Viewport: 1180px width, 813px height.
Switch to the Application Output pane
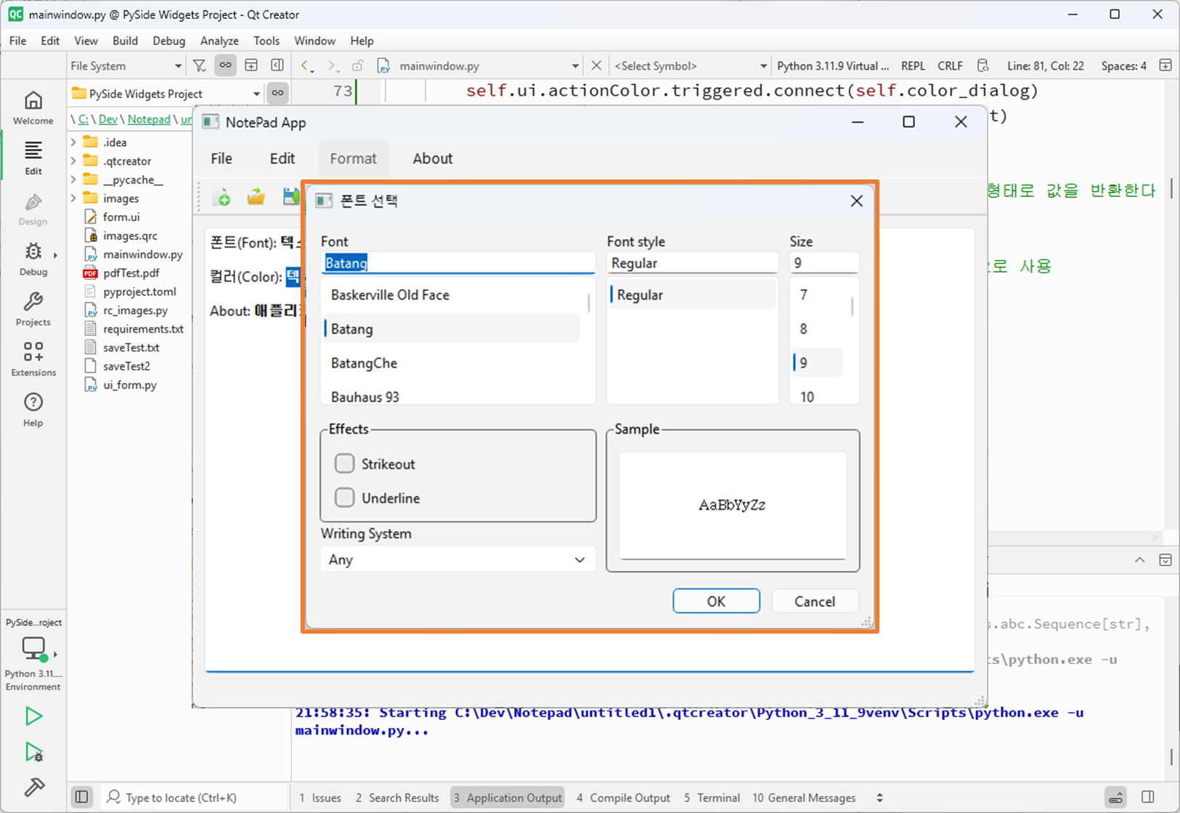[508, 797]
